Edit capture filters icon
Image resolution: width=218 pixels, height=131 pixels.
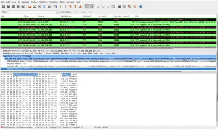point(119,6)
